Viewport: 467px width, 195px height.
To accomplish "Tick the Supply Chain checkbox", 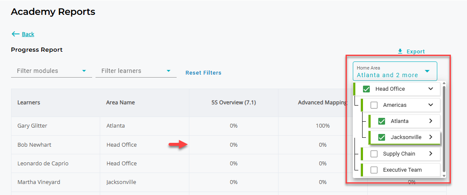I will [x=374, y=154].
